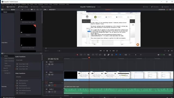This screenshot has height=98, width=174.
Task: Open the Edit Index panel
Action: point(35,7)
